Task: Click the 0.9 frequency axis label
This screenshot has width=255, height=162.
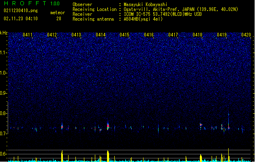Action: (4, 93)
